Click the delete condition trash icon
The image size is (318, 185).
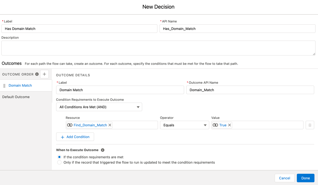[310, 125]
